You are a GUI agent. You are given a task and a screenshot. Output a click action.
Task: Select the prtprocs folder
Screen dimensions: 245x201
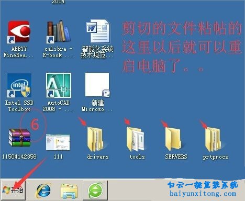[x=213, y=140]
